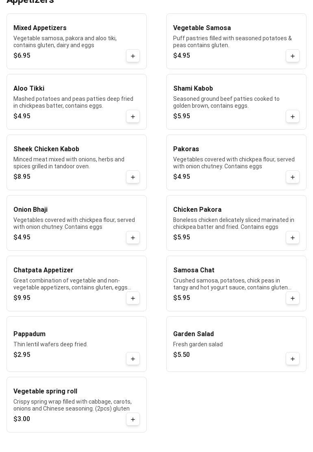313x452 pixels.
Task: Add Chicken Pakora to cart
Action: click(293, 238)
